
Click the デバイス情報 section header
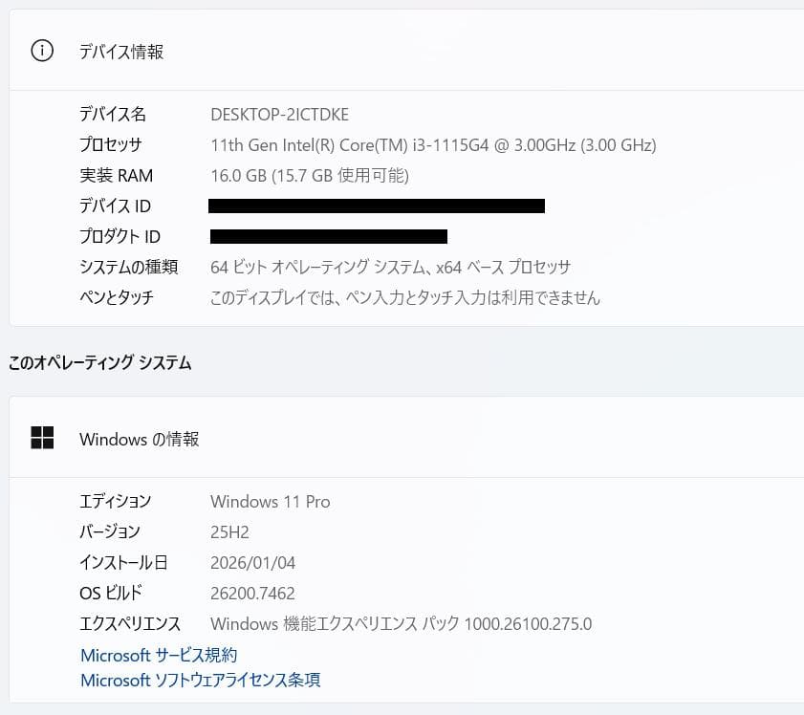coord(121,52)
